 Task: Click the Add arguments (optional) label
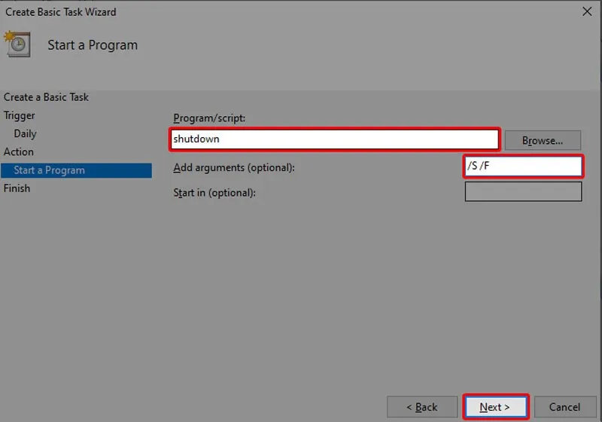pos(233,167)
